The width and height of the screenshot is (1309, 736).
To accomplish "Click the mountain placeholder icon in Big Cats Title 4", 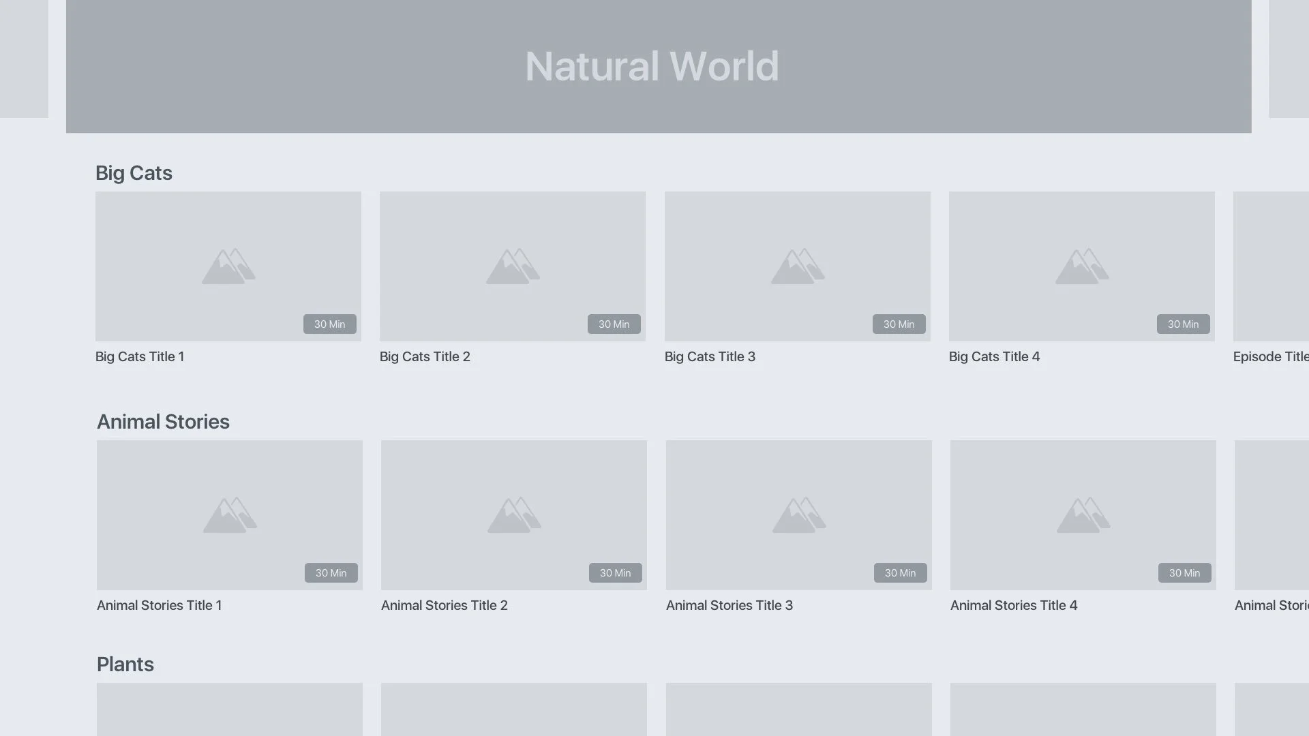I will (x=1082, y=266).
